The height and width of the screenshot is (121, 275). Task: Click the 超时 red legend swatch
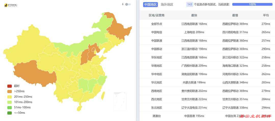[x=9, y=86]
